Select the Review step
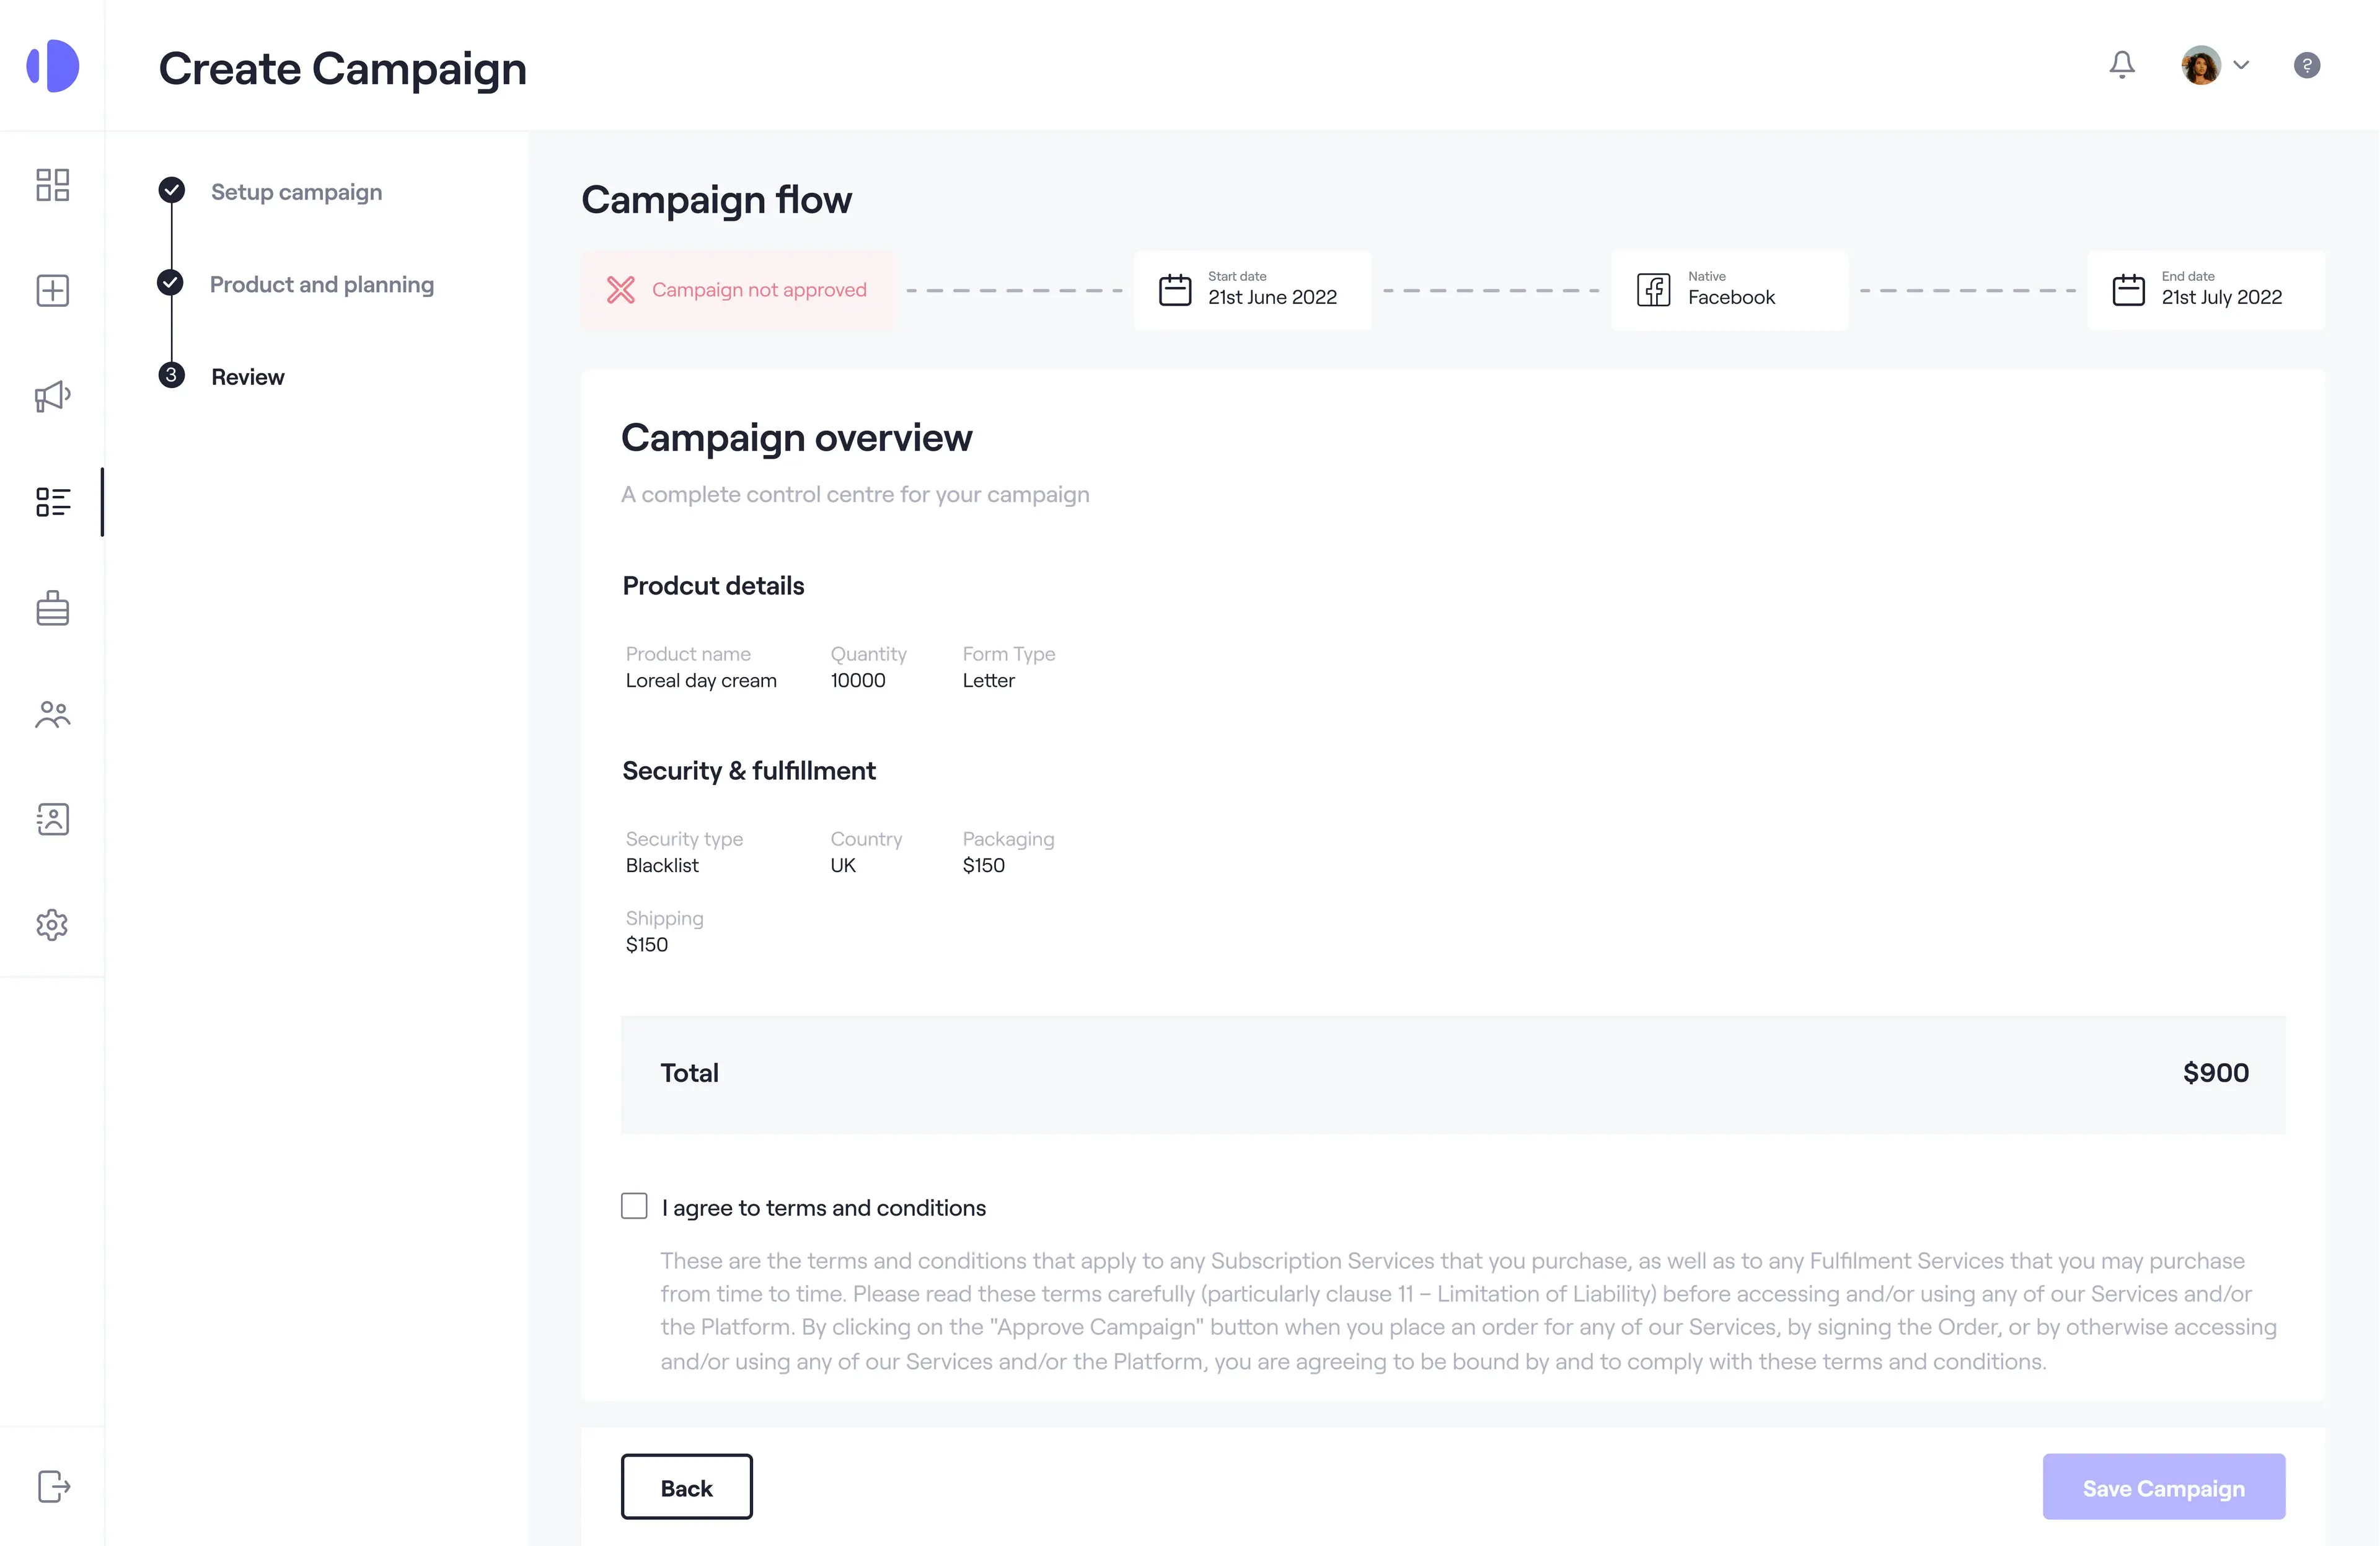The width and height of the screenshot is (2380, 1546). point(248,377)
